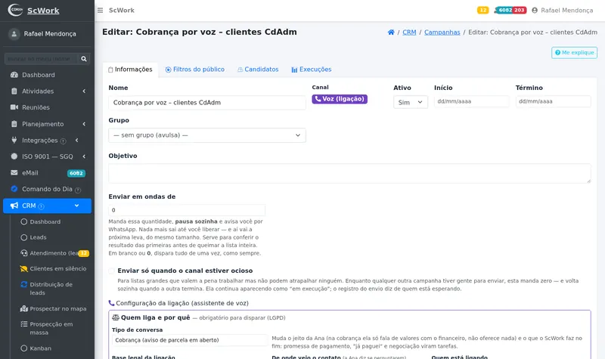Click the Prospecção em massa list icon

(x=24, y=324)
